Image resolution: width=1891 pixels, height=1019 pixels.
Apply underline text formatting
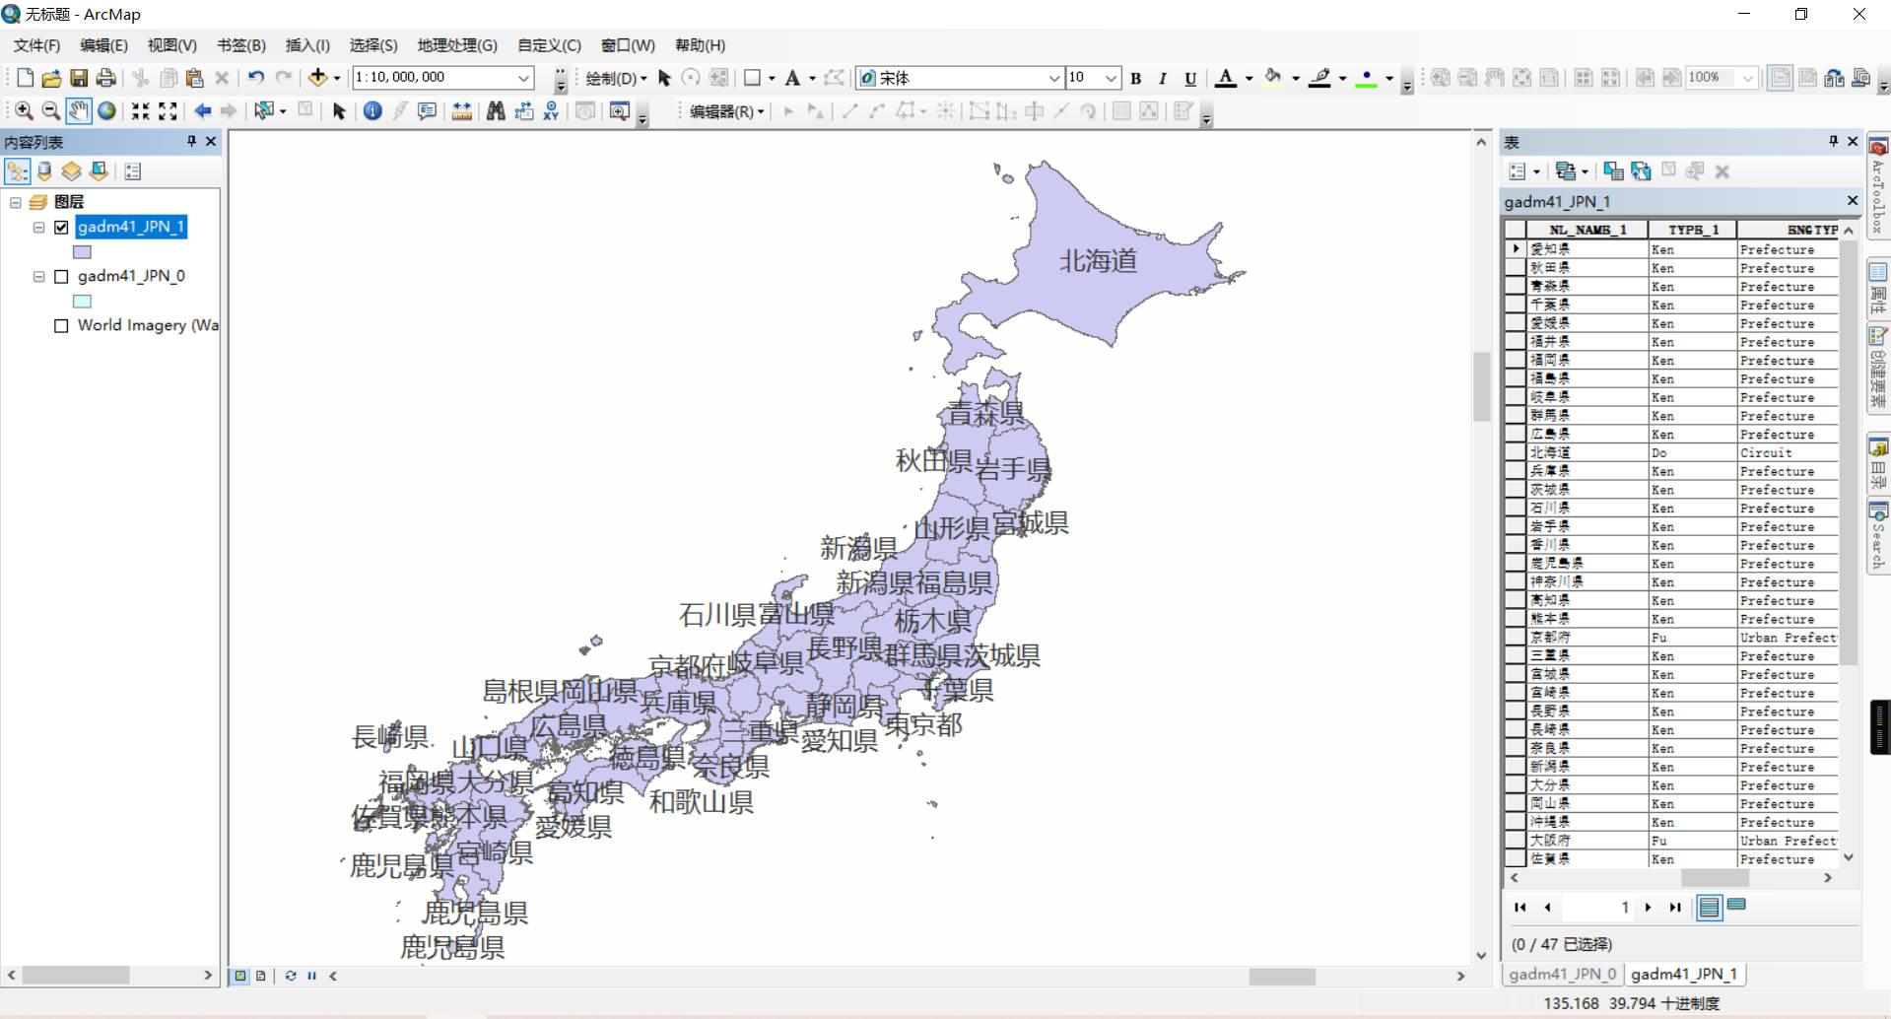pyautogui.click(x=1190, y=78)
